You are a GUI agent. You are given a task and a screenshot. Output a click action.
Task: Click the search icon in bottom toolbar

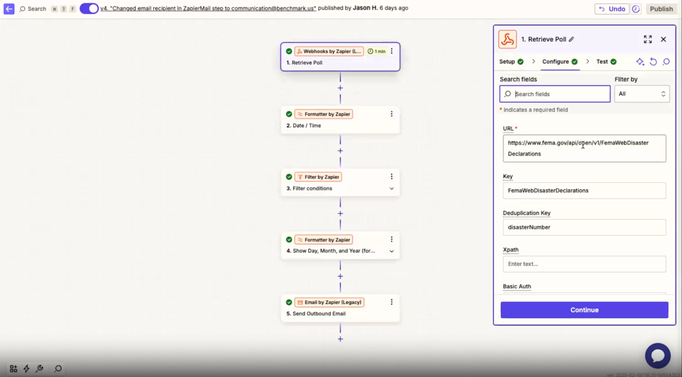tap(58, 369)
